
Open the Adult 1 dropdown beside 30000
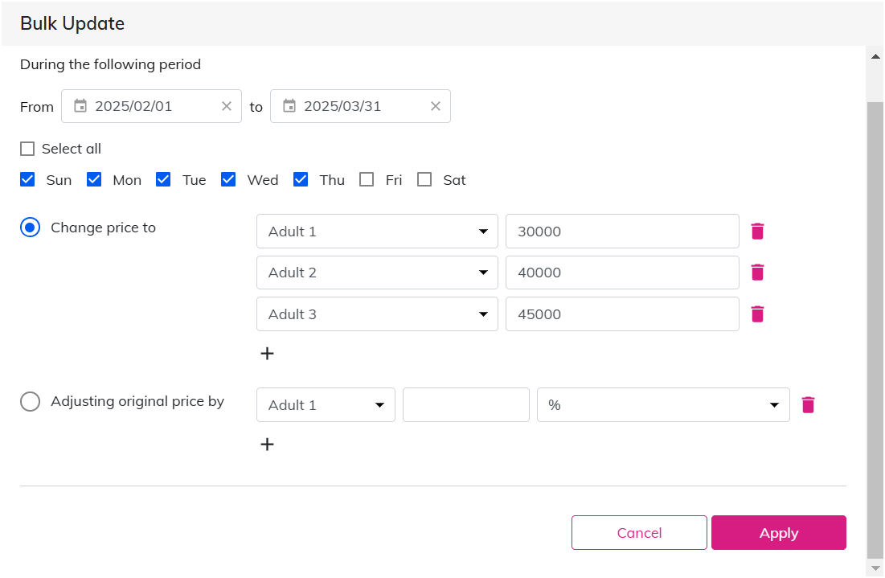point(377,231)
